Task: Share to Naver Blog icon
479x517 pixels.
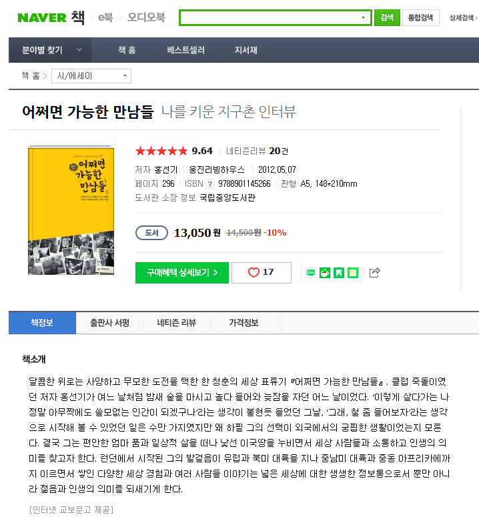Action: (310, 273)
